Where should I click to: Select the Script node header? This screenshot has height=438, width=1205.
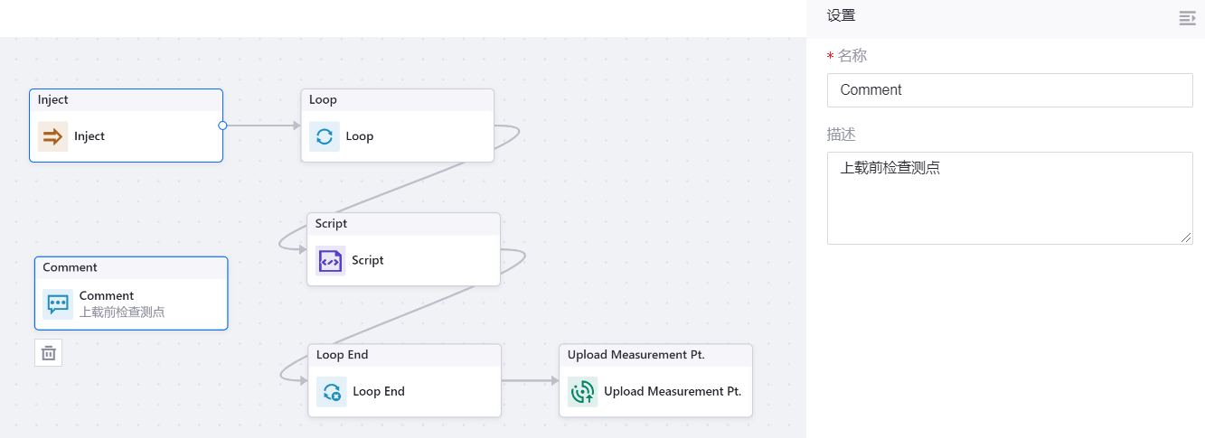pos(403,224)
